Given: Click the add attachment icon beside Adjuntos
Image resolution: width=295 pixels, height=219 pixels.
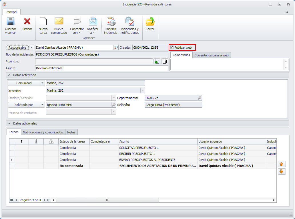Looking at the screenshot, I should click(x=157, y=61).
